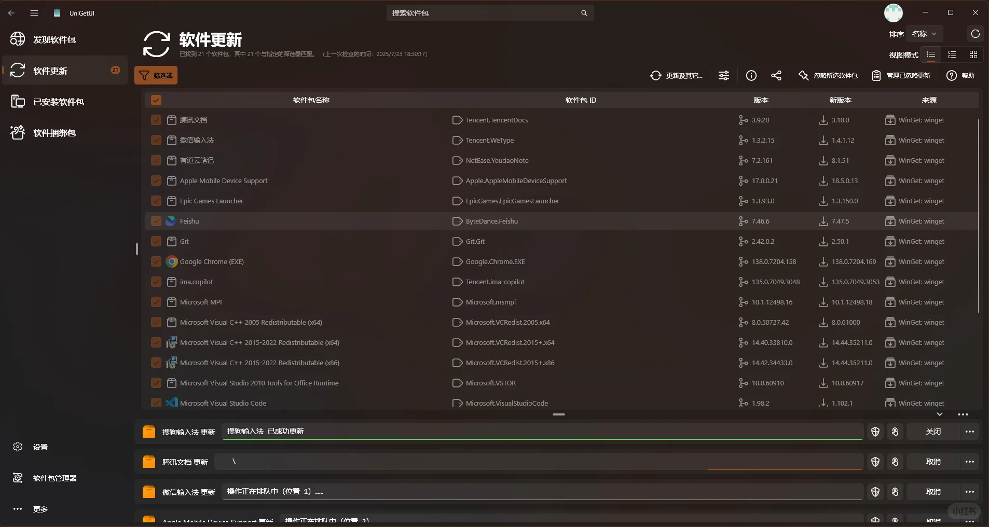Click the shield icon in 微信输入法 更新 row
The image size is (989, 527).
(x=875, y=492)
